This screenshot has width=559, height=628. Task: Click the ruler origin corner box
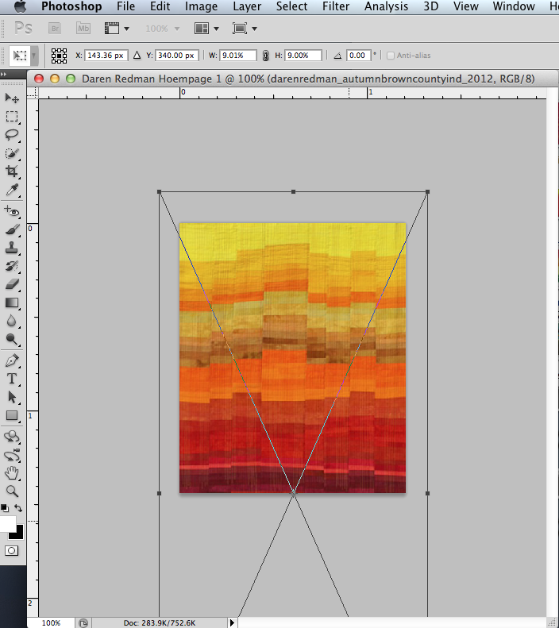[33, 93]
